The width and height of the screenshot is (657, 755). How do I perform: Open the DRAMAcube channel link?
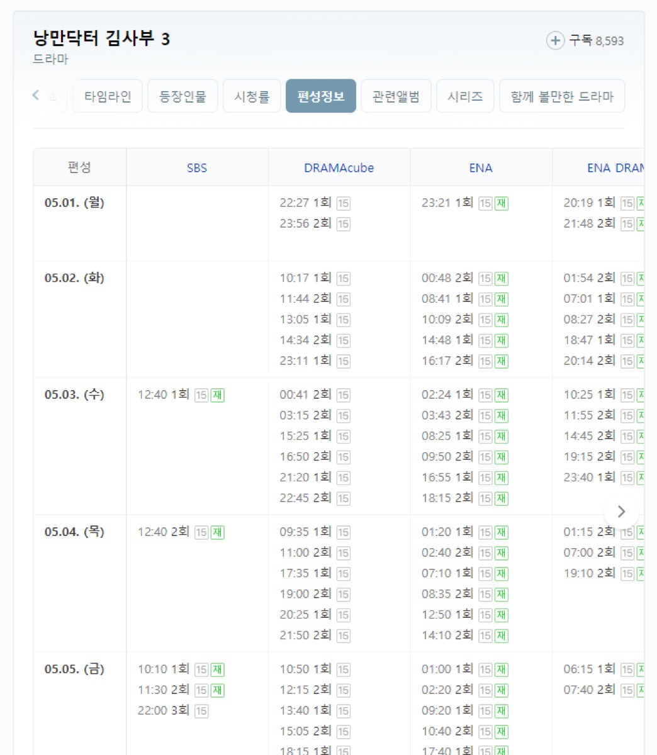339,168
